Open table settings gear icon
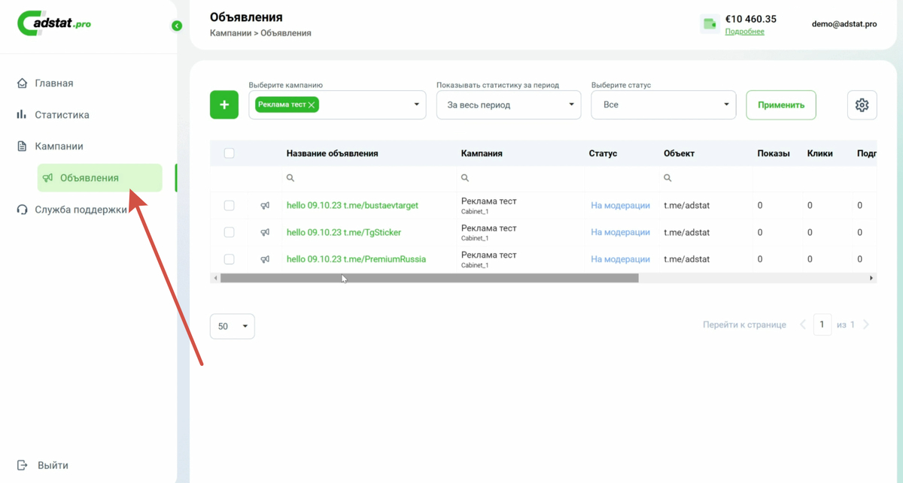 coord(862,105)
